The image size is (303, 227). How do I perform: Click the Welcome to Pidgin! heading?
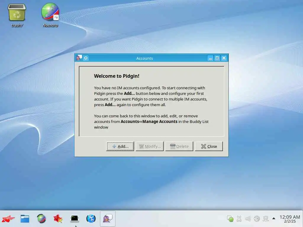click(x=117, y=76)
